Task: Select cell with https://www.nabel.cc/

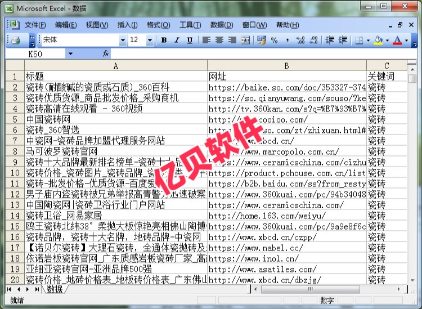Action: pos(286,248)
